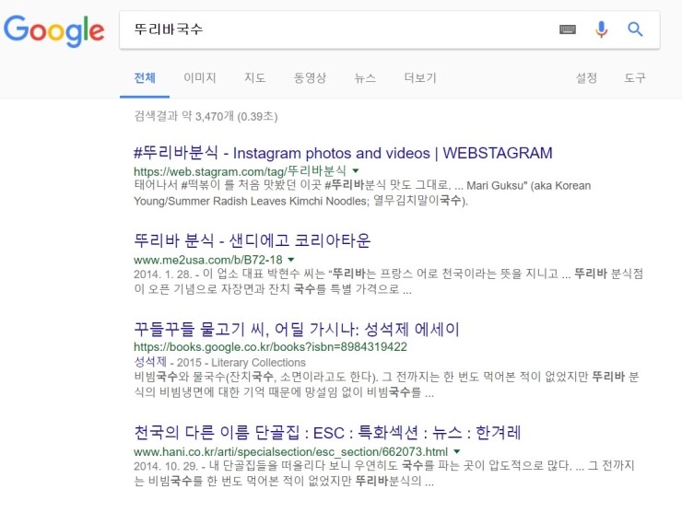Start voice search with microphone icon

601,29
